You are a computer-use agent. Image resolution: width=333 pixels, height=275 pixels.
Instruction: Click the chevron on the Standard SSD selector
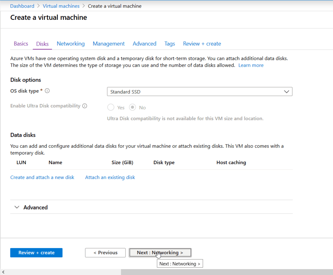click(x=286, y=91)
